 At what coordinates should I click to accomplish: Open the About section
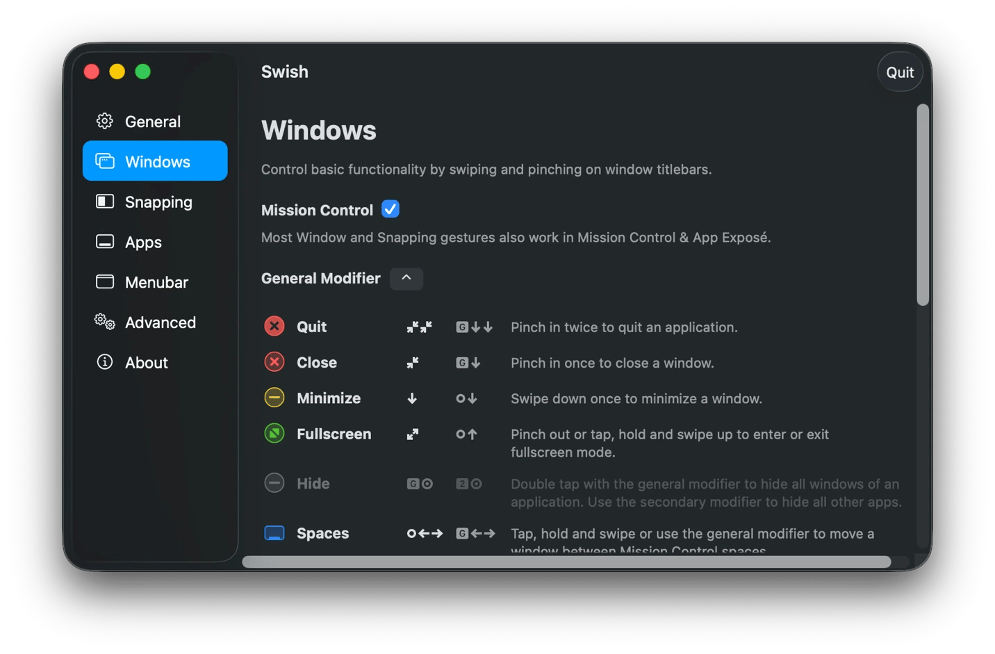[x=154, y=363]
